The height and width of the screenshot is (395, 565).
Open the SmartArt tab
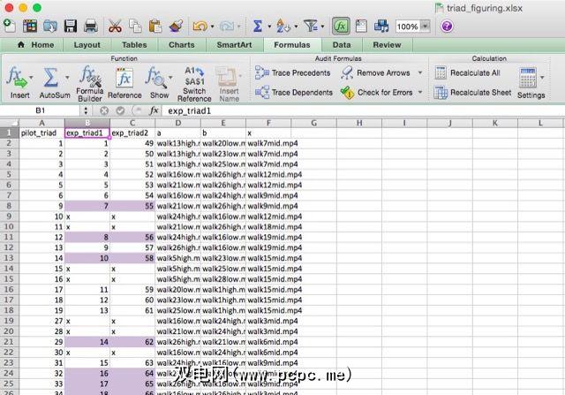pyautogui.click(x=234, y=45)
